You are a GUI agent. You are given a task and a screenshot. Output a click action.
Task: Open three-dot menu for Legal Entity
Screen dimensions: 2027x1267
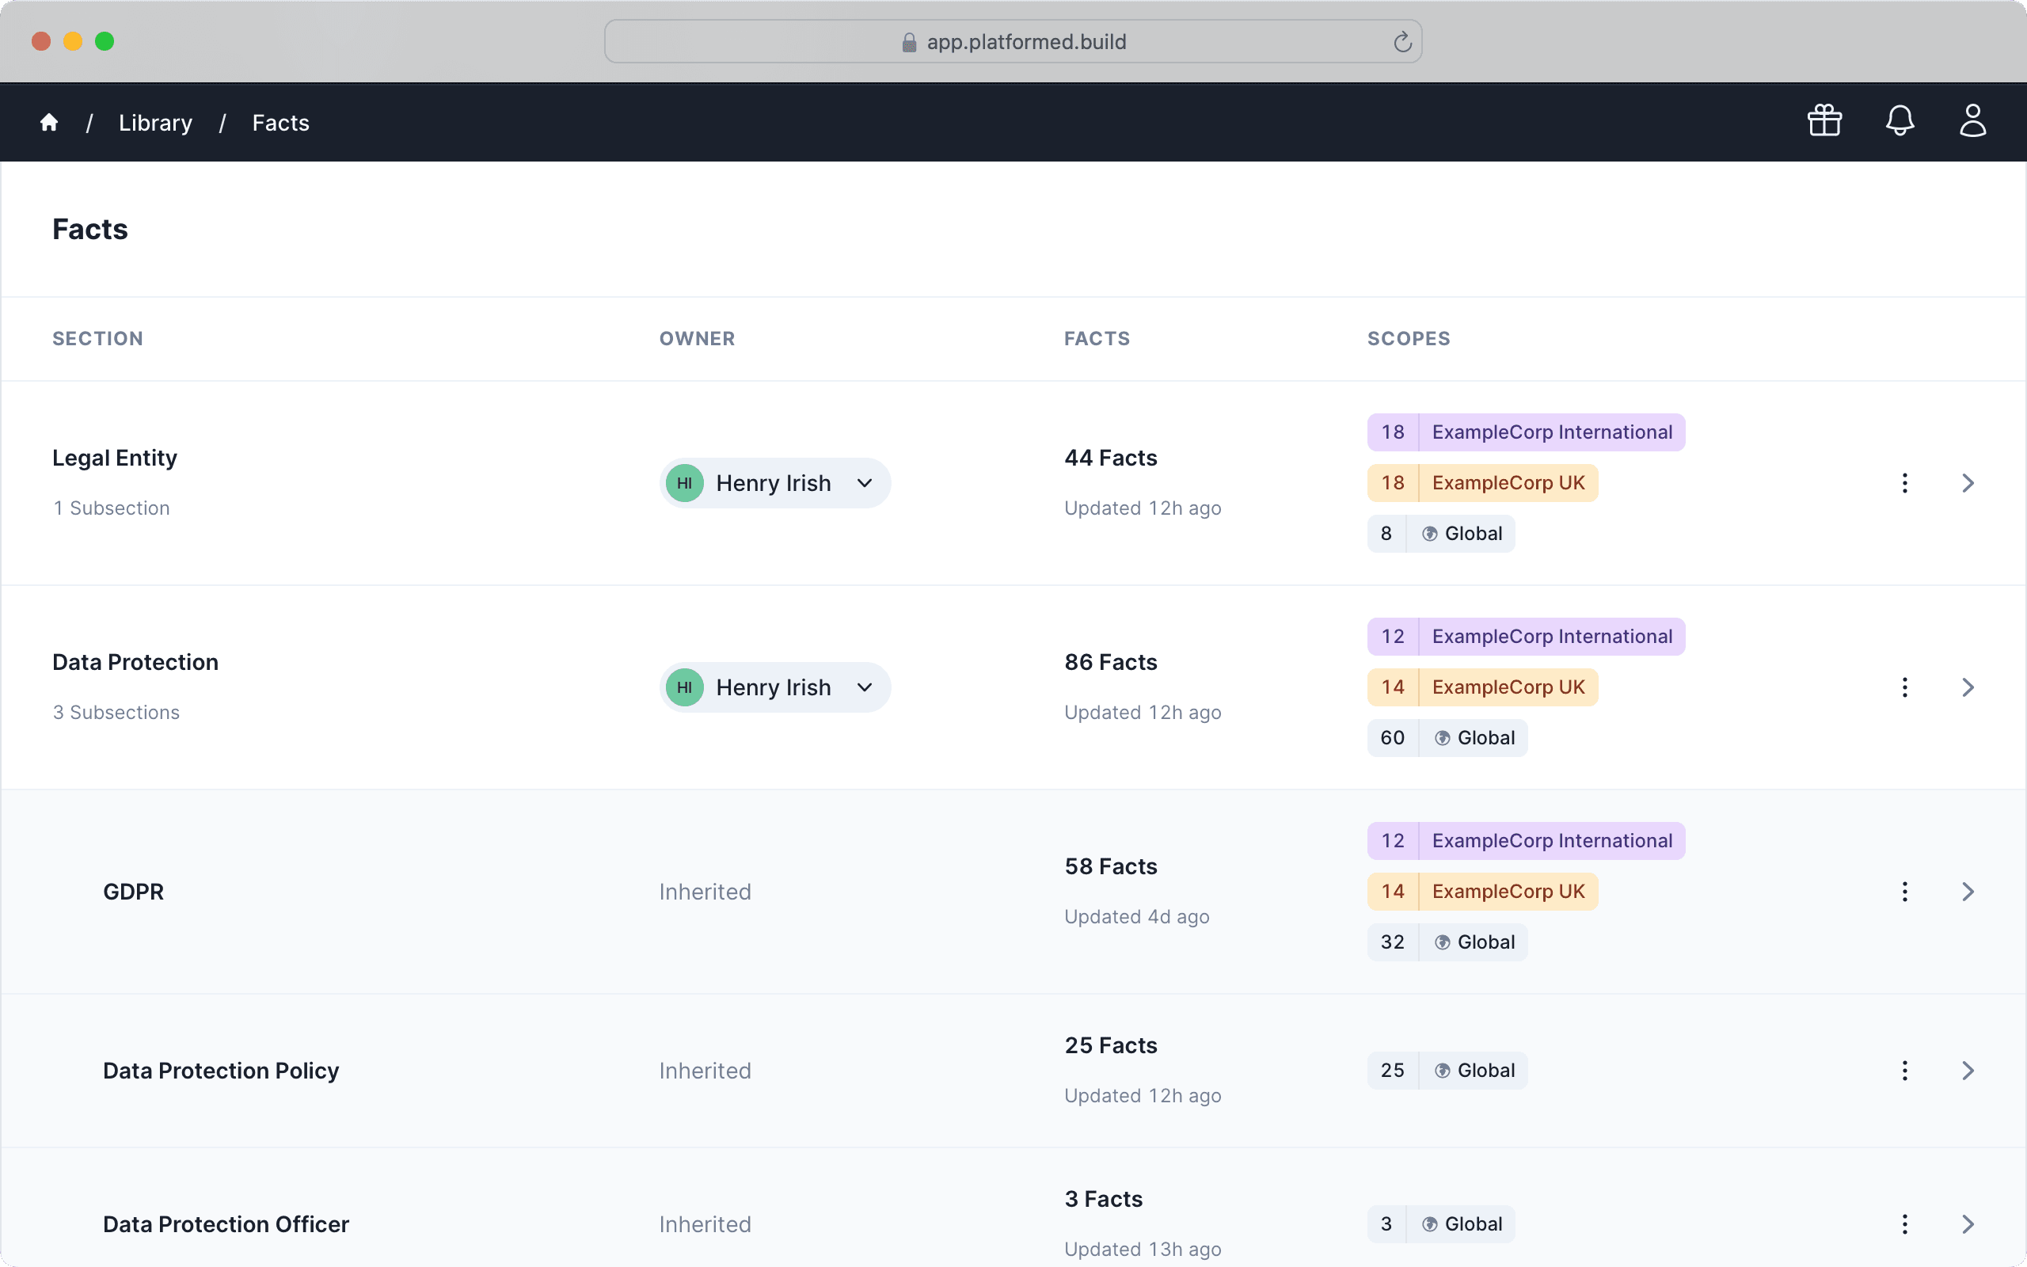(x=1905, y=484)
